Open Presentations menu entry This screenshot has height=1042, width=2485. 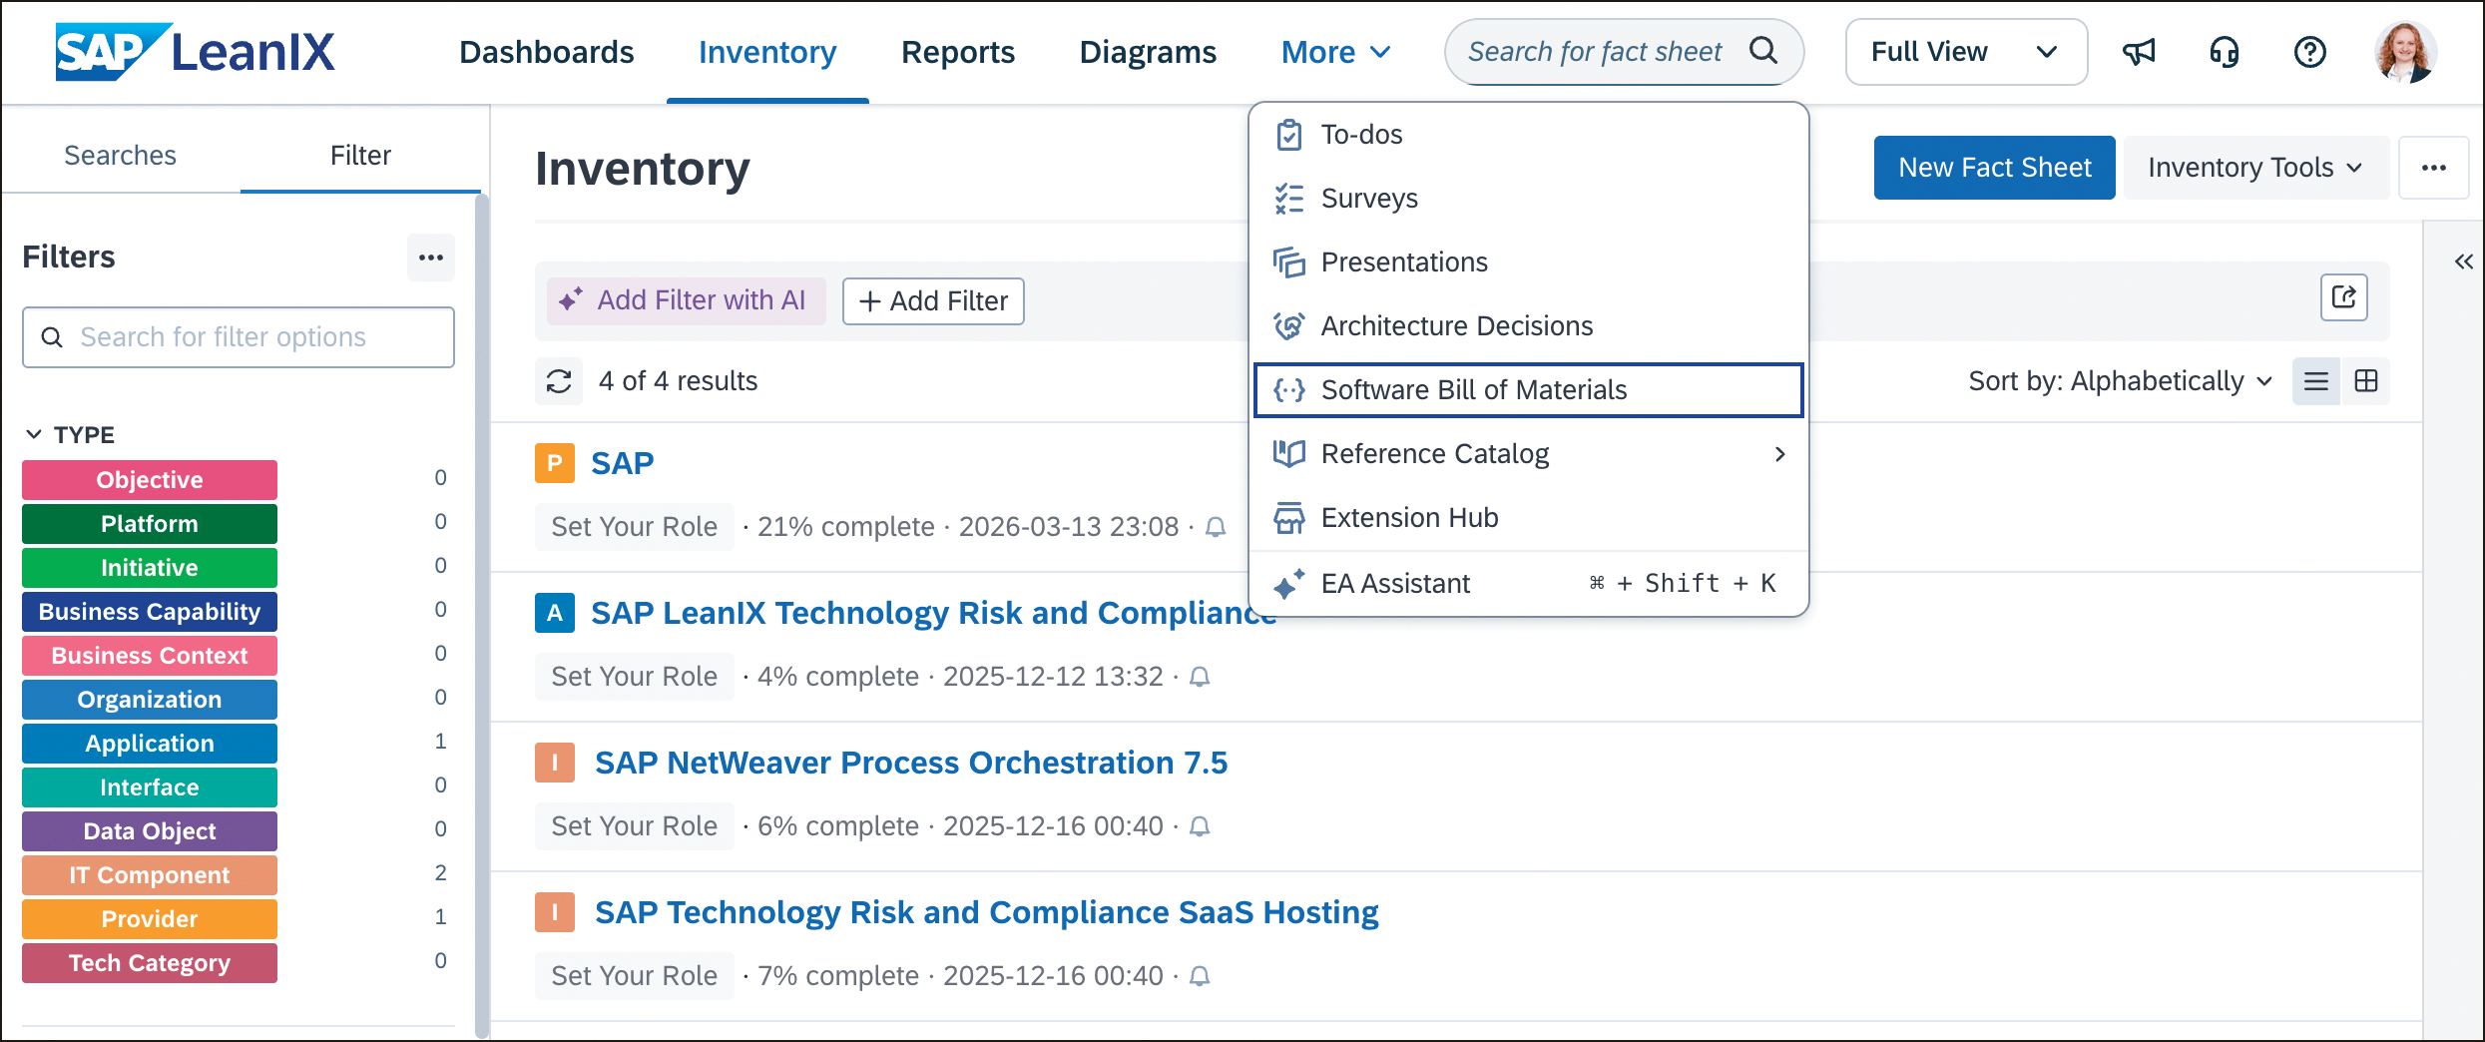click(x=1528, y=262)
